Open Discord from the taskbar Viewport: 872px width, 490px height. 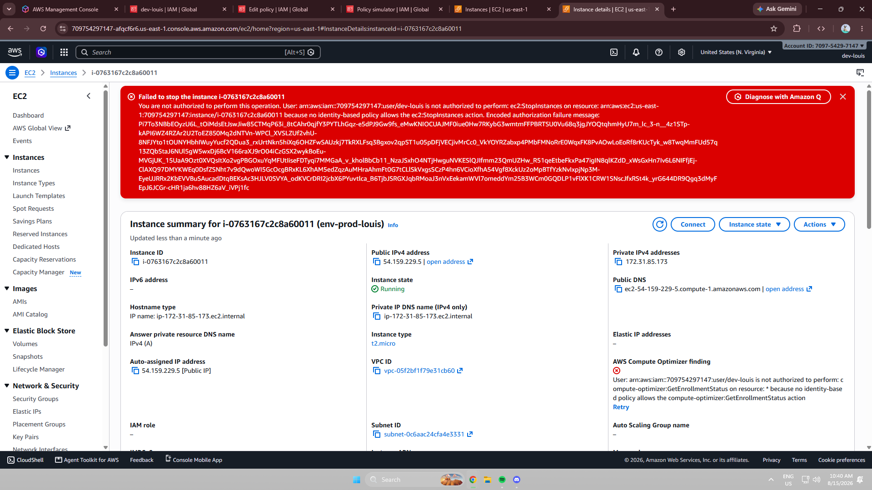517,480
